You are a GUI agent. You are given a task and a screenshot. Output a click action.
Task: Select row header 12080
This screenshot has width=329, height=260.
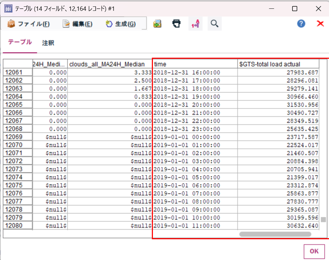(18, 226)
